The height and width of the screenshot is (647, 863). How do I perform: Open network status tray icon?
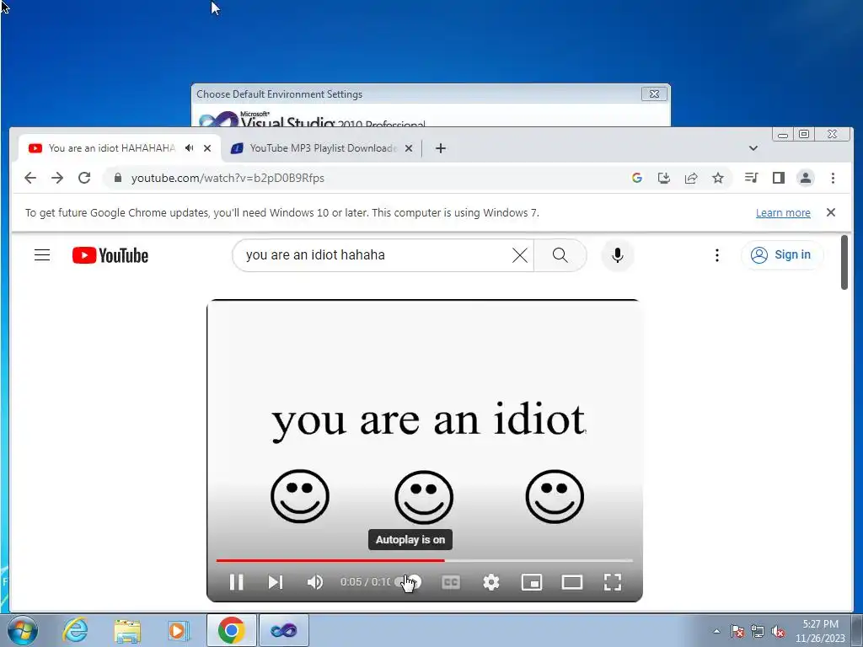(x=758, y=631)
